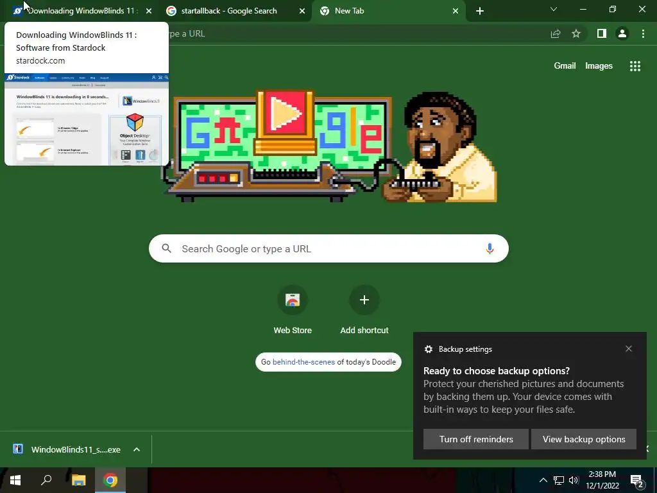
Task: Close the Downloading WindowBlinds 11 tab
Action: tap(149, 11)
